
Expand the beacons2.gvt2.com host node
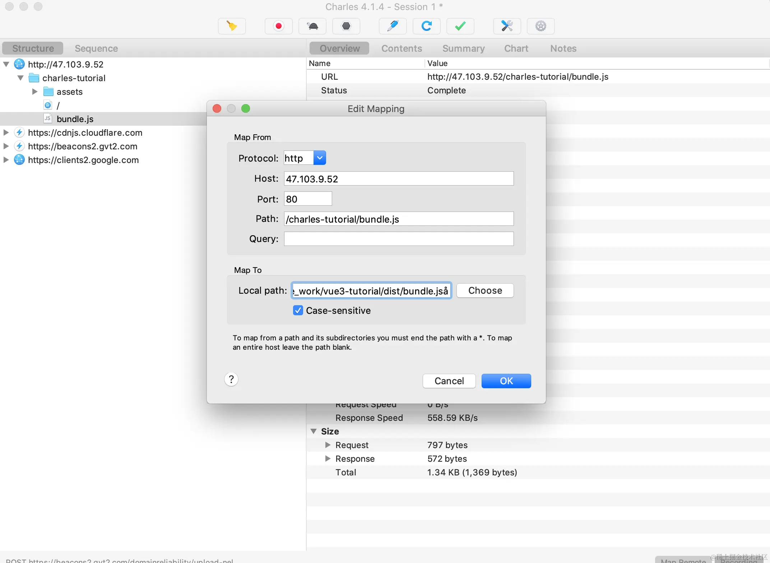click(x=6, y=146)
